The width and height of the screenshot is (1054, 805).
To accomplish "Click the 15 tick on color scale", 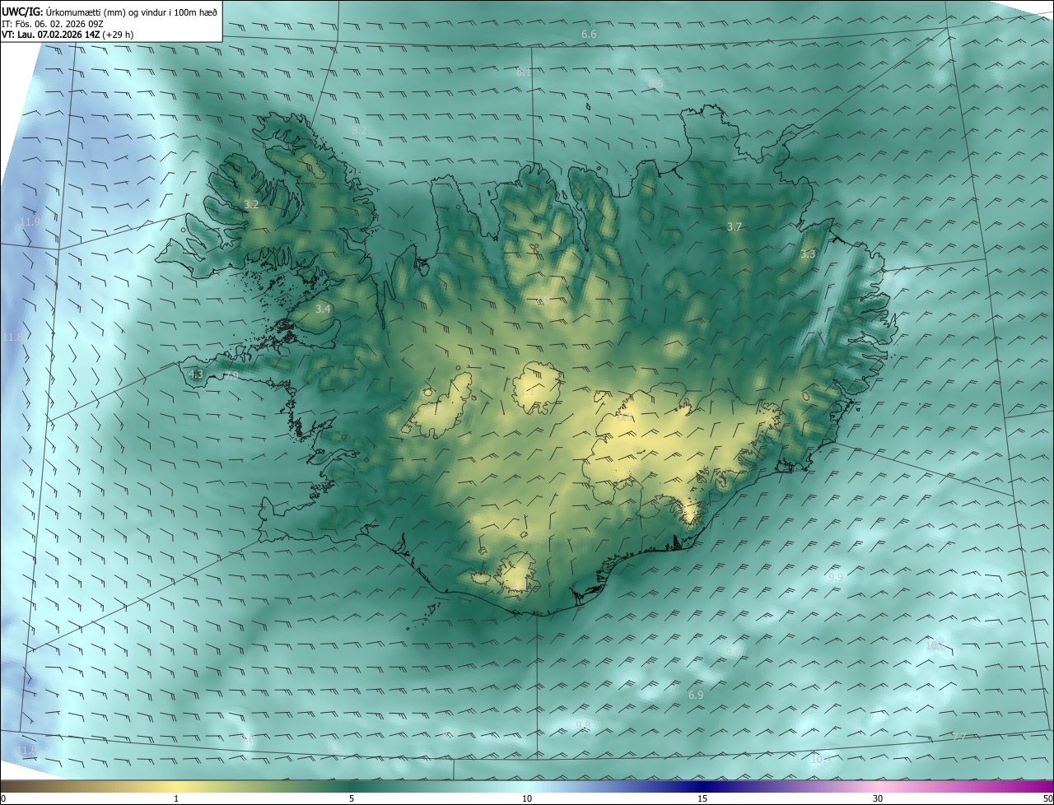I will (x=702, y=798).
